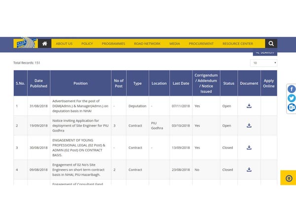296x222 pixels.
Task: Download document for PIU-Hazaribagh Site Engineers
Action: [x=249, y=170]
